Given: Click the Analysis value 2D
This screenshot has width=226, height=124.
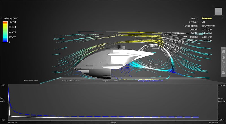Looking at the screenshot, I should (x=203, y=22).
